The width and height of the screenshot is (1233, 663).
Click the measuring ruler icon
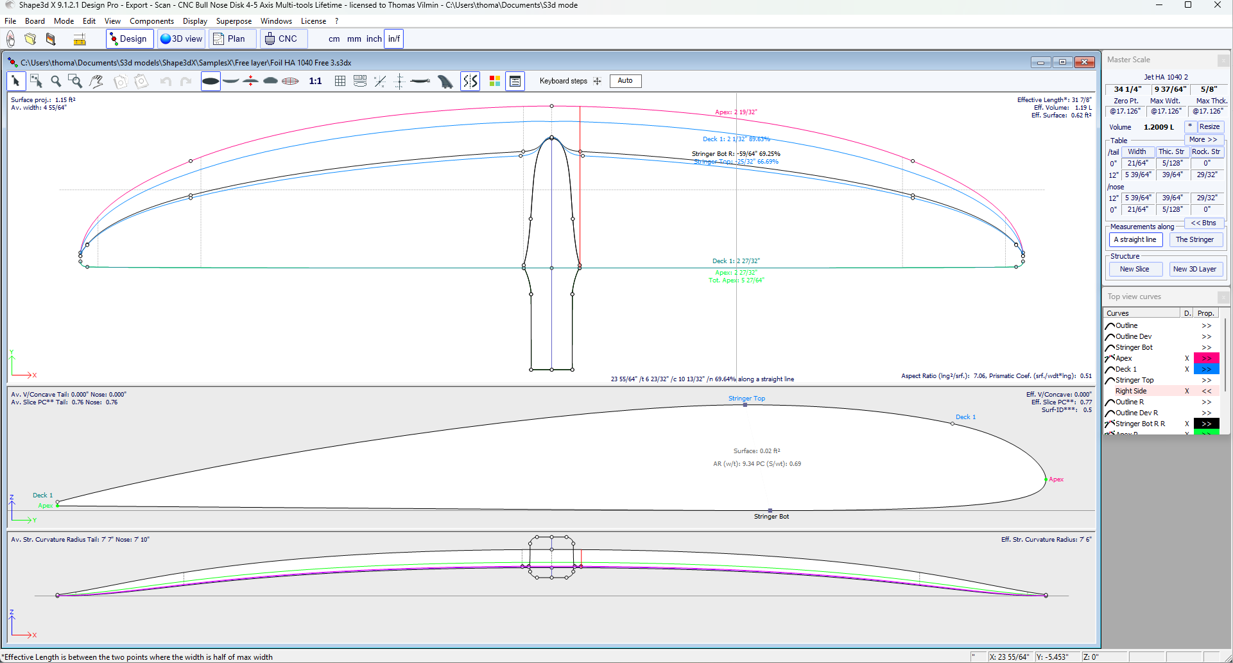pos(80,39)
